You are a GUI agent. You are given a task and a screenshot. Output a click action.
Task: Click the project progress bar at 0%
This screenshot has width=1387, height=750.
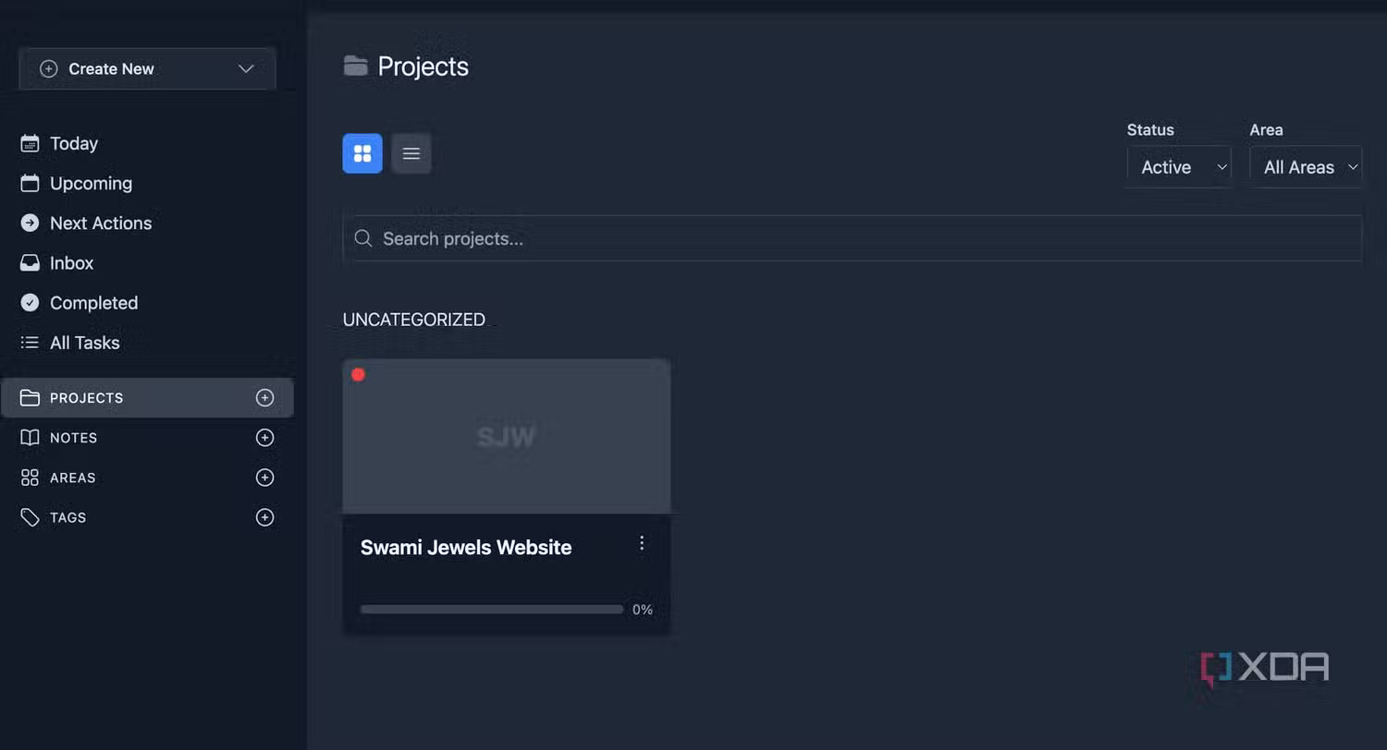491,610
